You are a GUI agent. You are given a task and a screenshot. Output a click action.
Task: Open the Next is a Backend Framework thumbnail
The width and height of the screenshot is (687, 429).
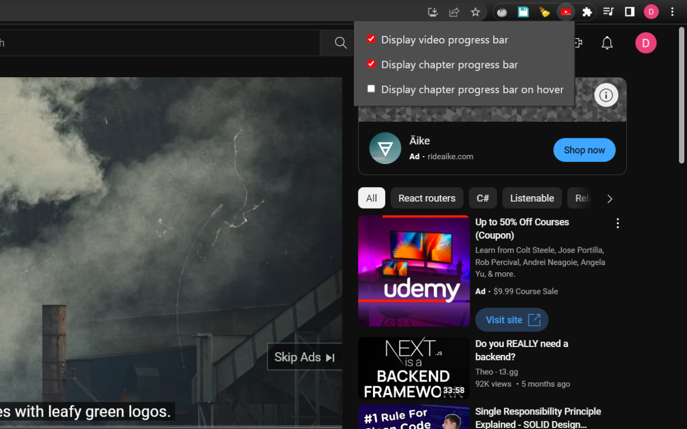[414, 368]
